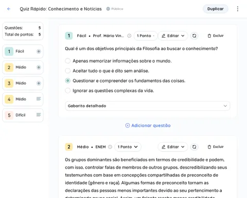Click the 'Questões:' count label
Viewport: 247px width, 198px height.
pos(13,28)
